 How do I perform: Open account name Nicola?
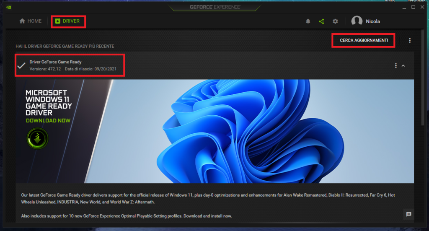[372, 21]
